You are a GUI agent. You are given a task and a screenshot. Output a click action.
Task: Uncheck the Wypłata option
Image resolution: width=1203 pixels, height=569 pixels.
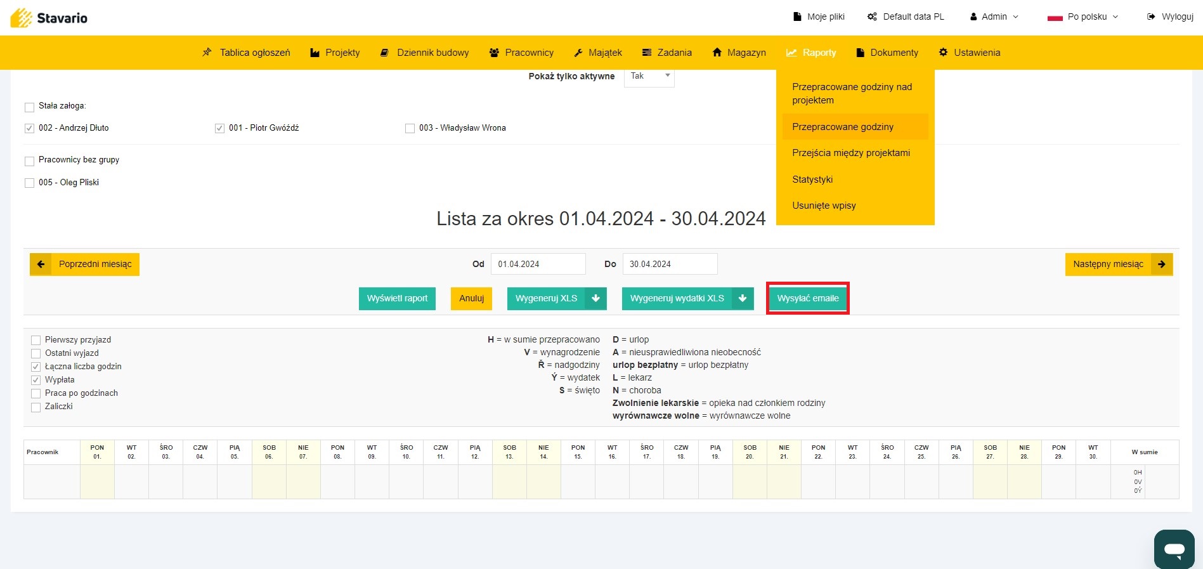36,381
